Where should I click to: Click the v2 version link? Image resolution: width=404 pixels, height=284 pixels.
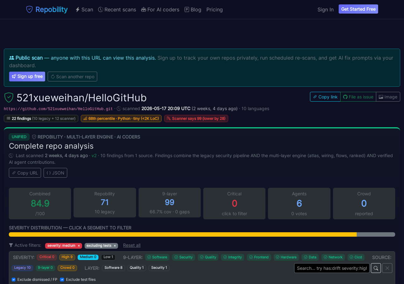click(x=94, y=156)
